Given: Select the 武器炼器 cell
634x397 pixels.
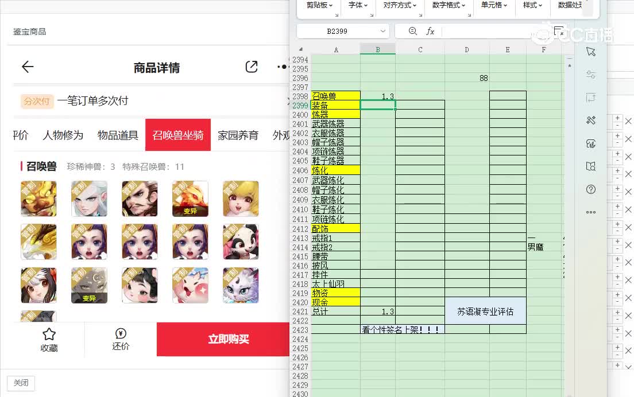Looking at the screenshot, I should [x=335, y=123].
